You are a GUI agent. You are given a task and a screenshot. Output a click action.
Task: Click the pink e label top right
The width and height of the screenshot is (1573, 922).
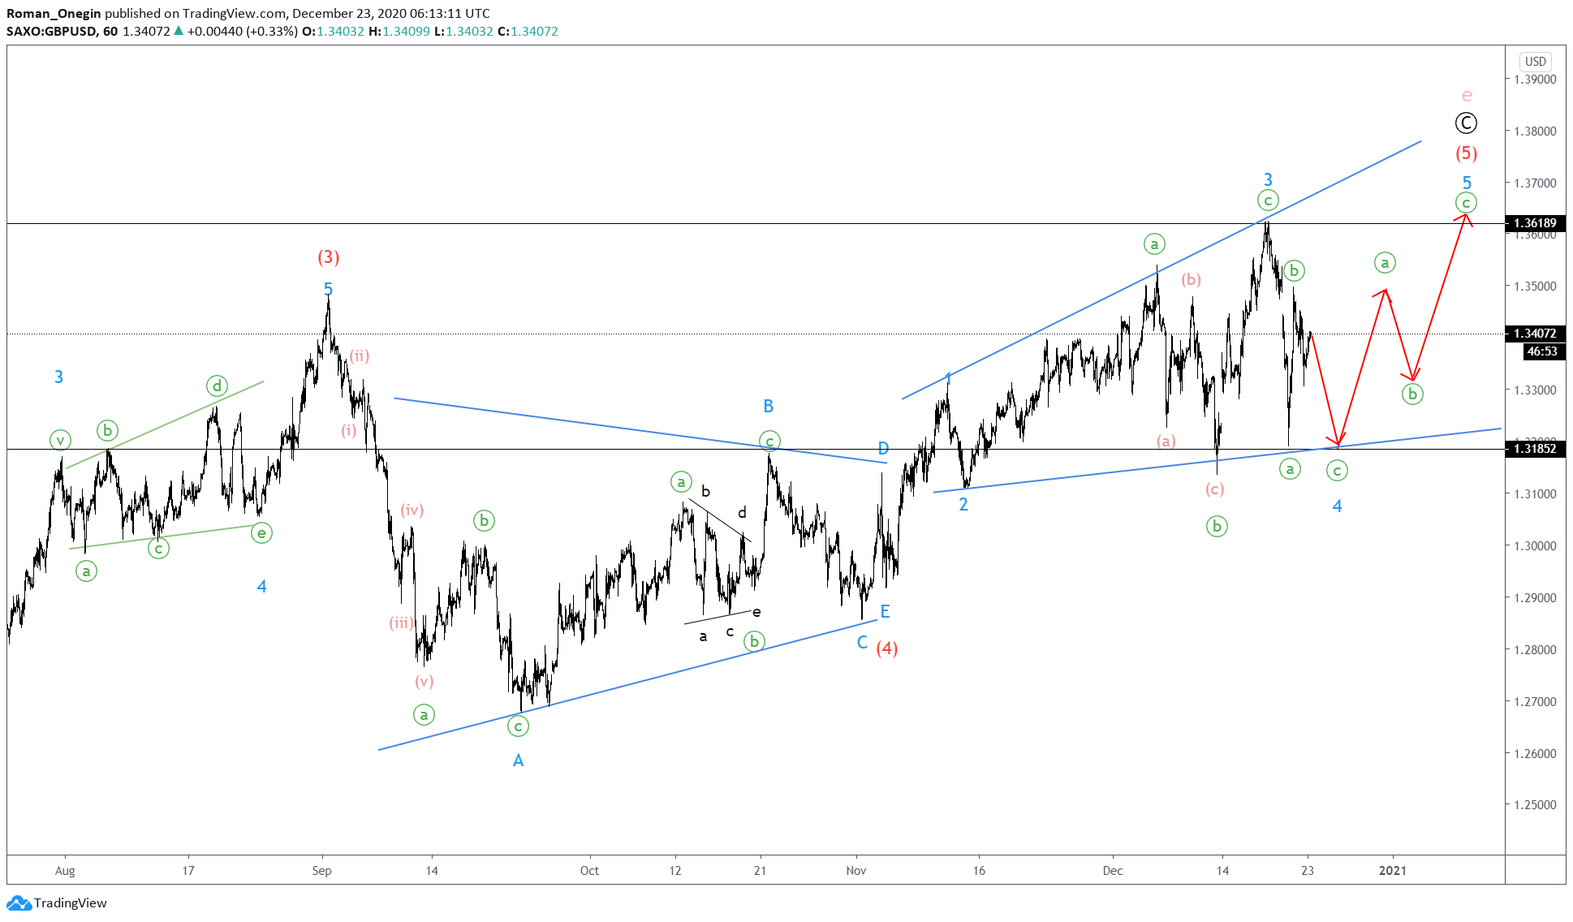[1466, 96]
